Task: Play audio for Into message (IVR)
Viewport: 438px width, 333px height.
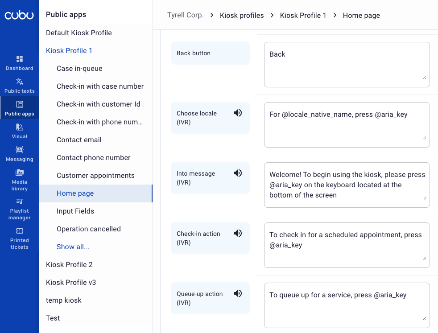Action: pos(238,173)
